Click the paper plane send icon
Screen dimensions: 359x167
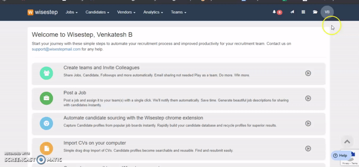pos(292,12)
